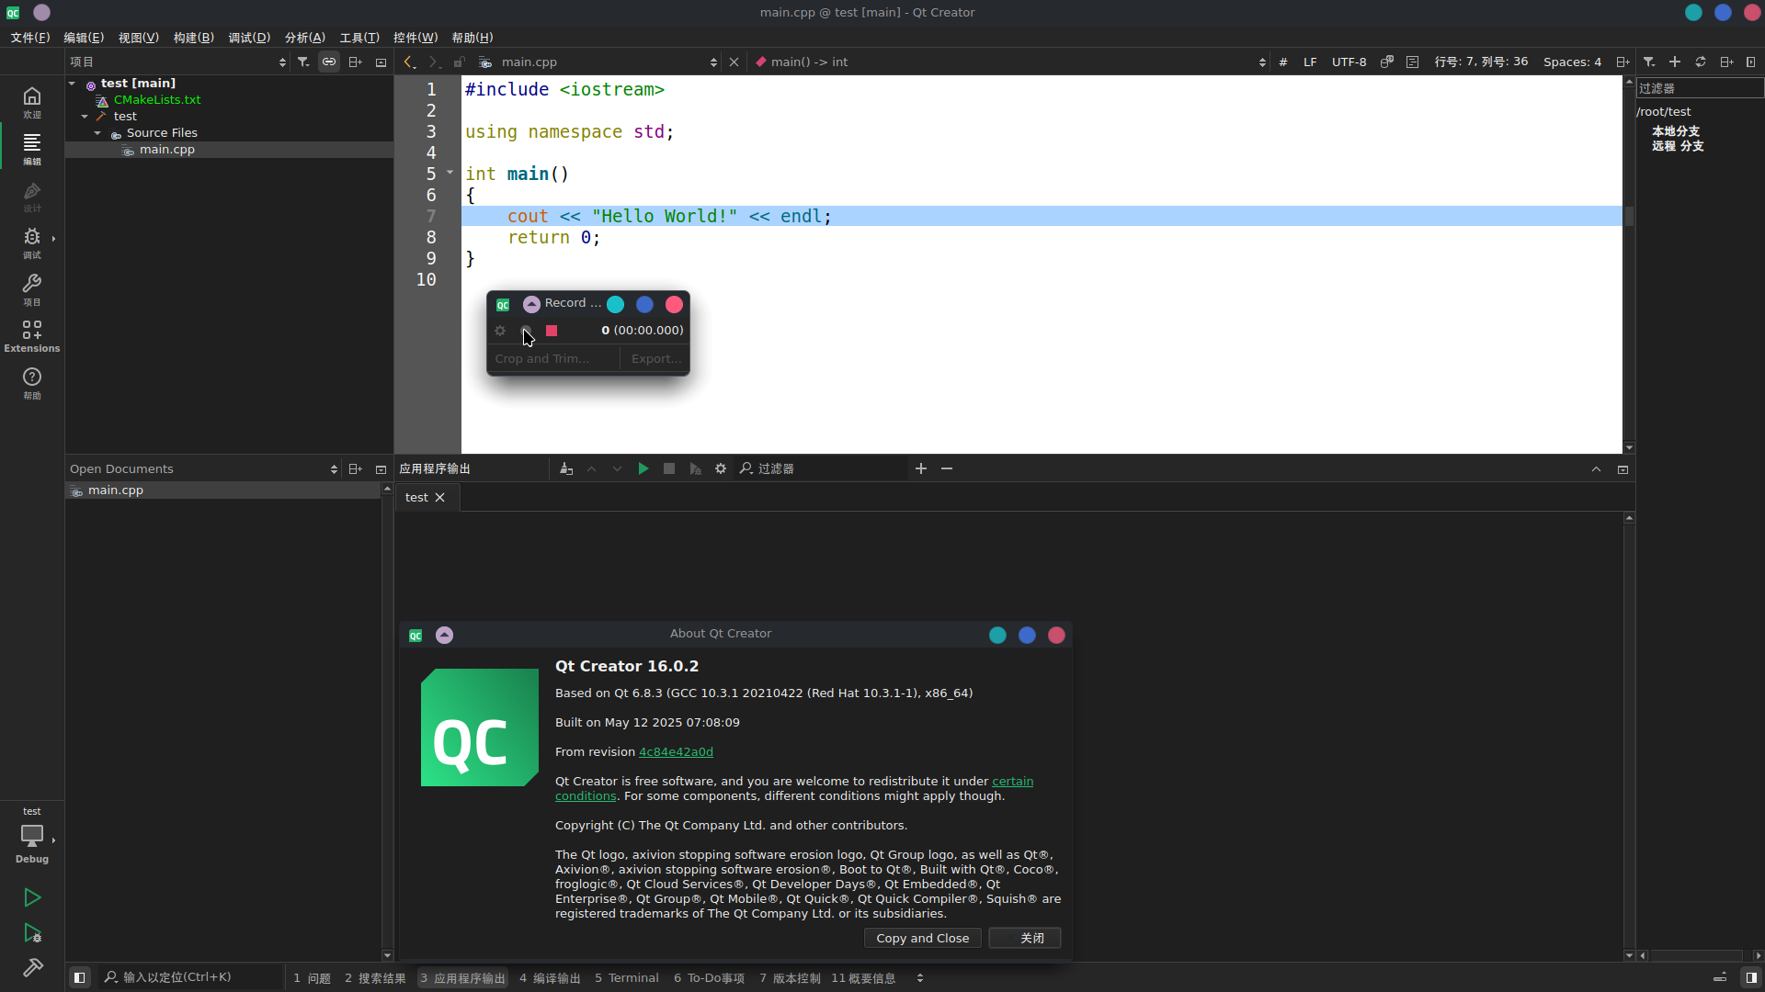Select CMakeLists.txt in project tree
This screenshot has width=1765, height=992.
(x=157, y=100)
